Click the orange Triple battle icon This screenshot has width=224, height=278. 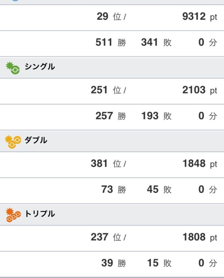click(13, 215)
